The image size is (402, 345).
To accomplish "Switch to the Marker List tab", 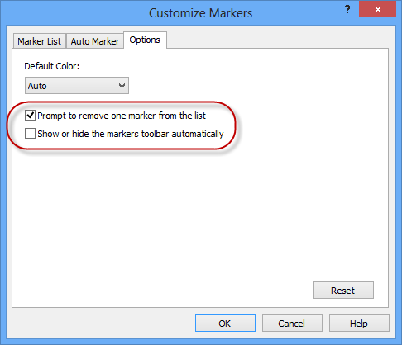I will (x=40, y=41).
